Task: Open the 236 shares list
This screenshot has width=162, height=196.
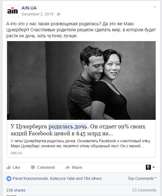Action: click(16, 190)
